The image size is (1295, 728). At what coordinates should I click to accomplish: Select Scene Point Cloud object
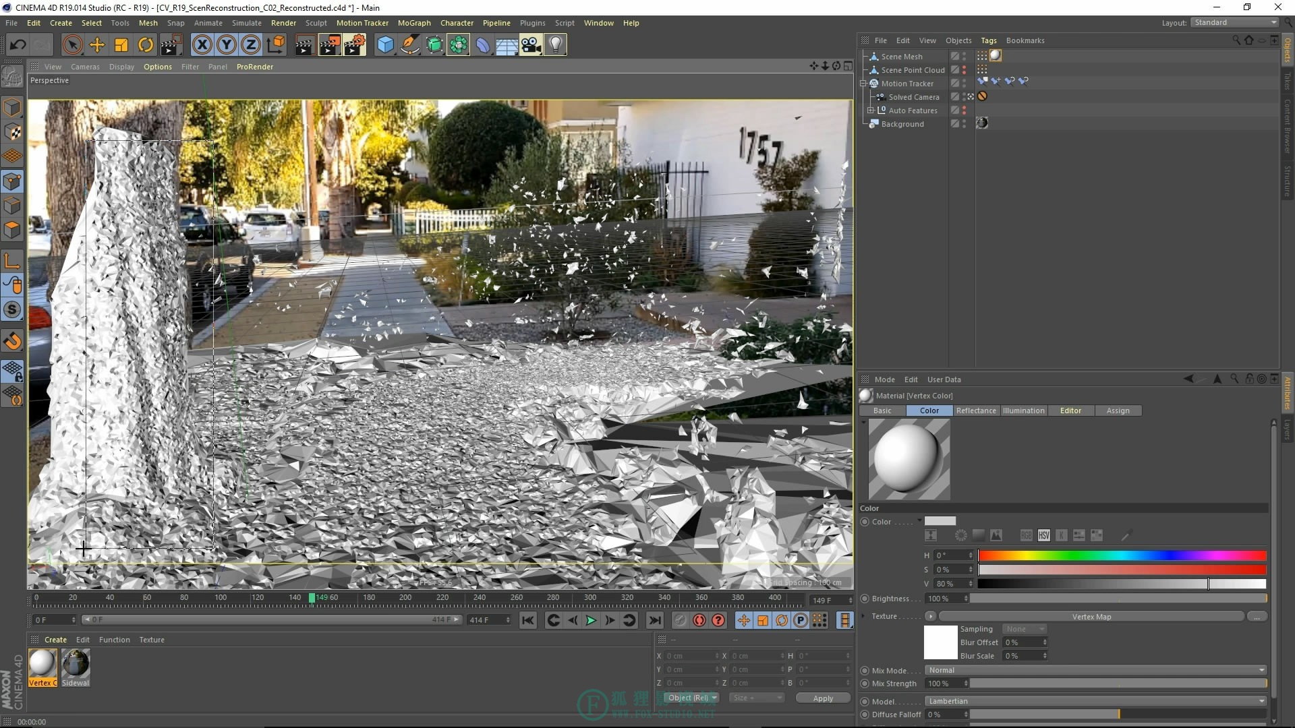[913, 70]
